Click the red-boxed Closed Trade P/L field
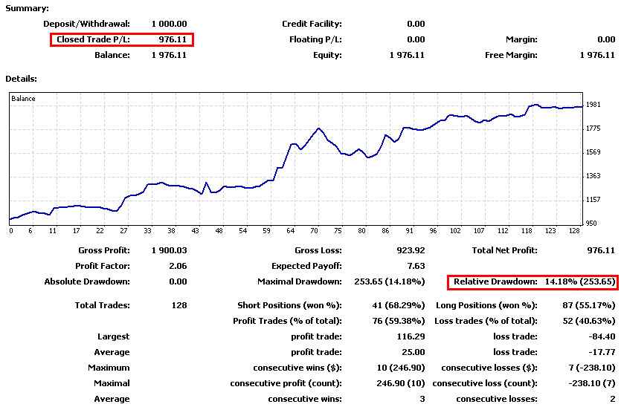Screen dimensions: 621x407 pos(122,39)
